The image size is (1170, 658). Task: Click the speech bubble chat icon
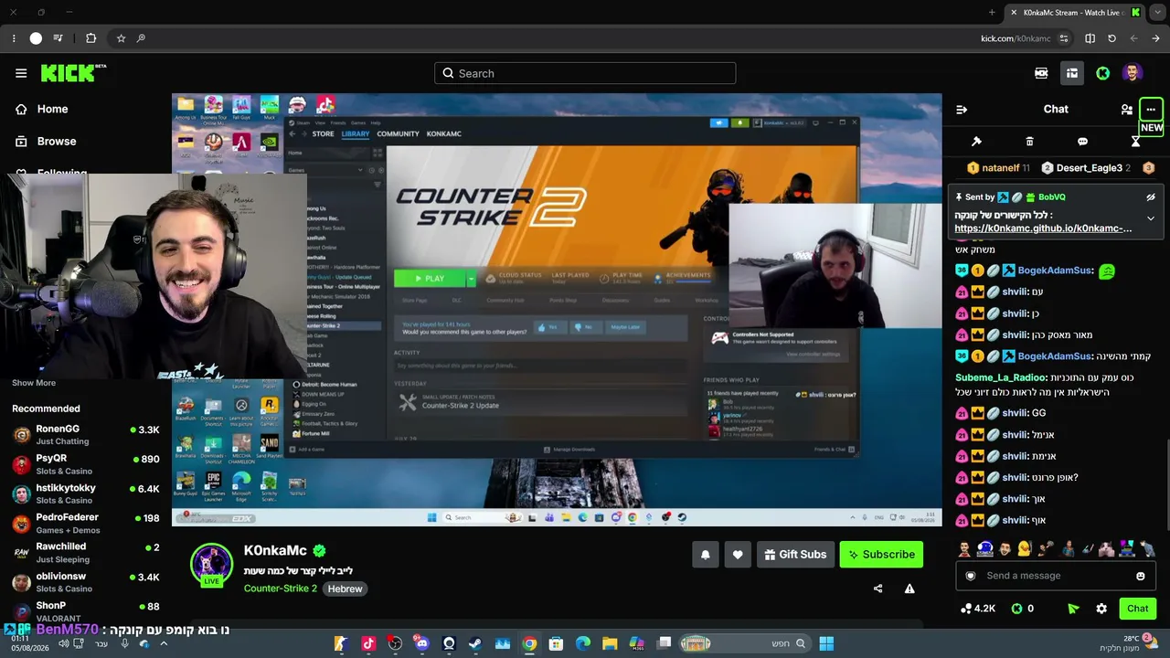[x=1082, y=142]
